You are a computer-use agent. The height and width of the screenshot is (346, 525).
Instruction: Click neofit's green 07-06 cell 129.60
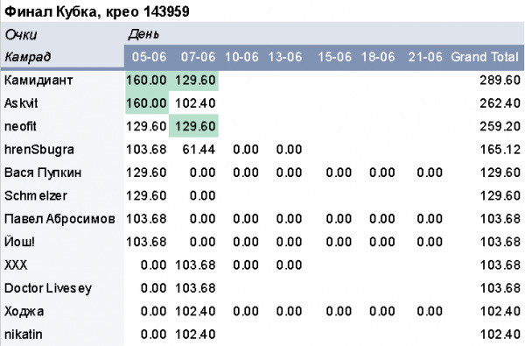(x=193, y=126)
